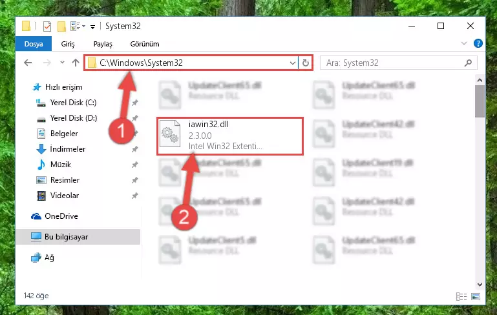Switch to the Görünüm tab
This screenshot has width=497, height=315.
click(x=145, y=44)
